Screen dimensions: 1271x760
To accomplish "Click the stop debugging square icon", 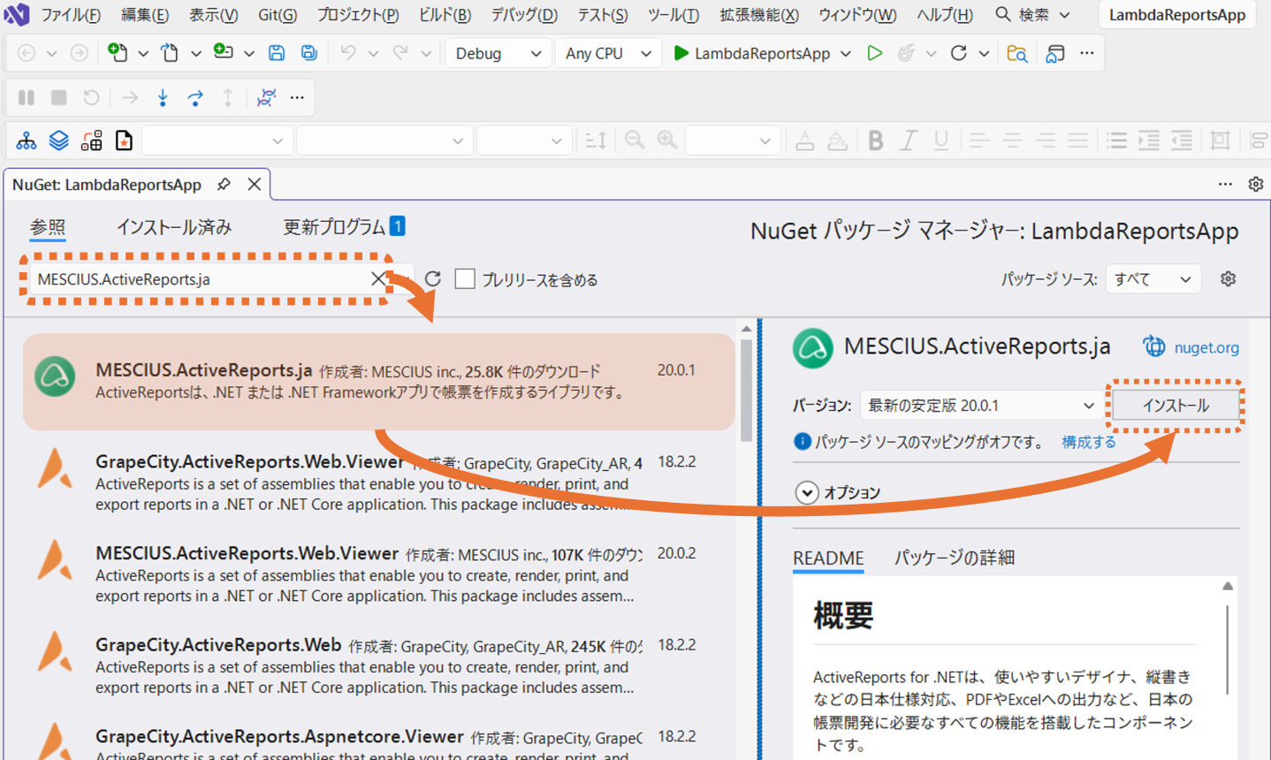I will [59, 97].
